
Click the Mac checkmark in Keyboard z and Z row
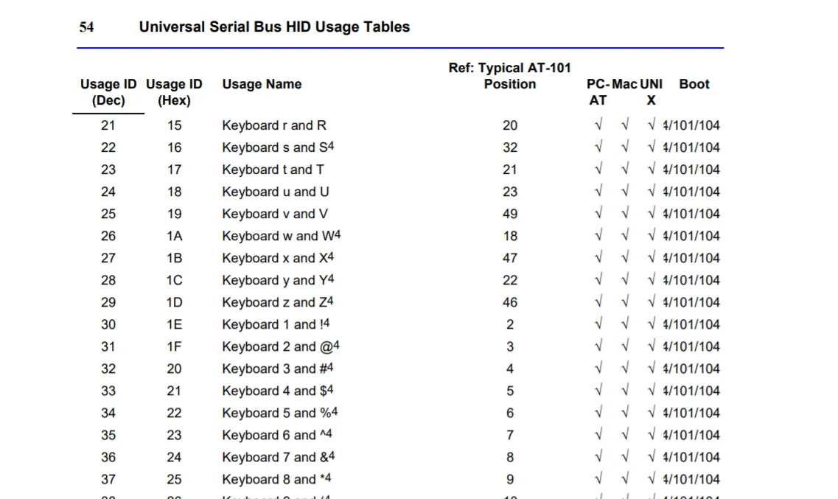625,302
